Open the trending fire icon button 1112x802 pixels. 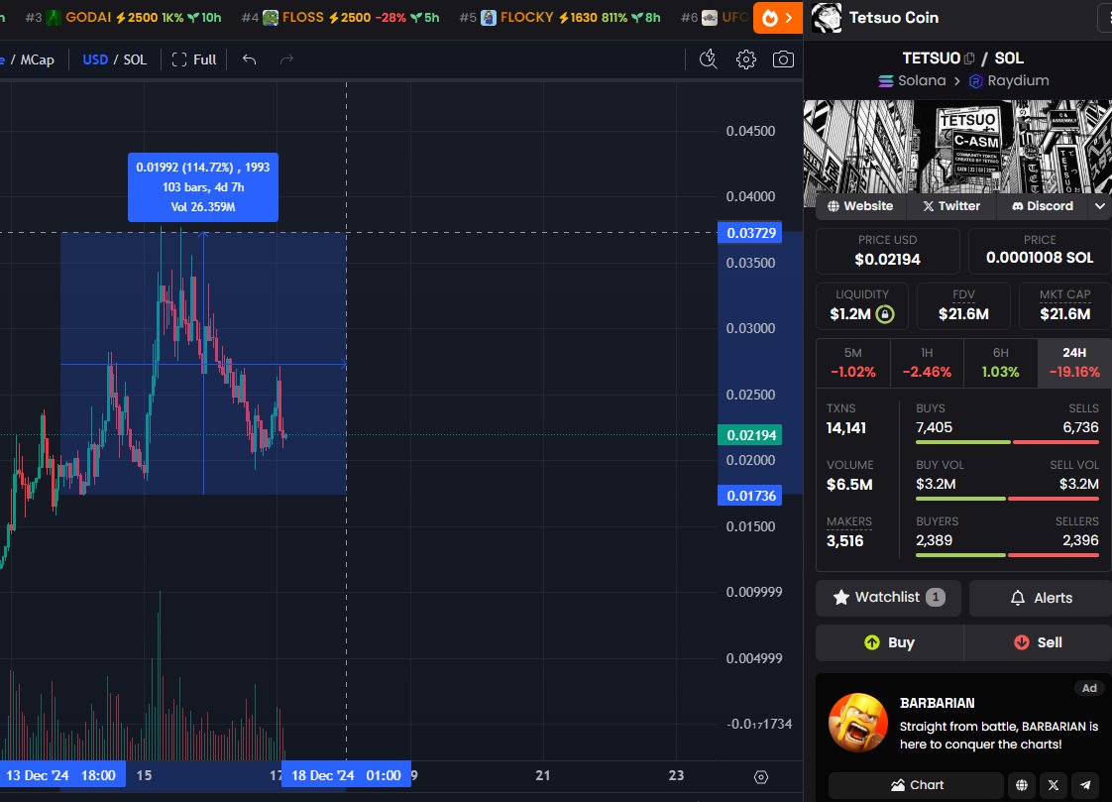tap(777, 18)
